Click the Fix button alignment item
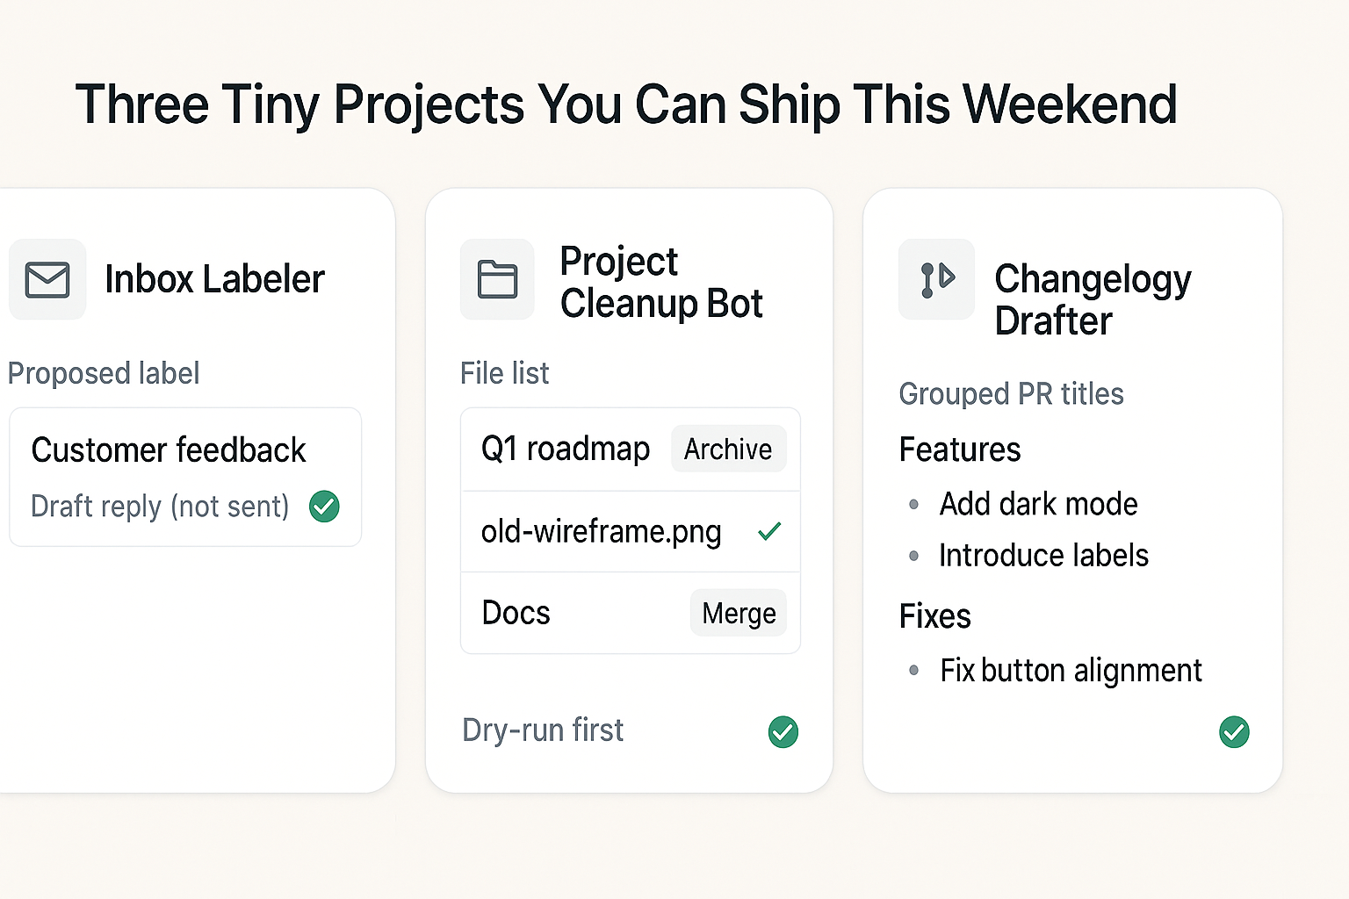The image size is (1349, 899). point(1071,671)
